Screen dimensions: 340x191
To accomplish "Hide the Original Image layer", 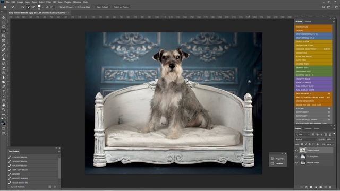I will pos(296,163).
